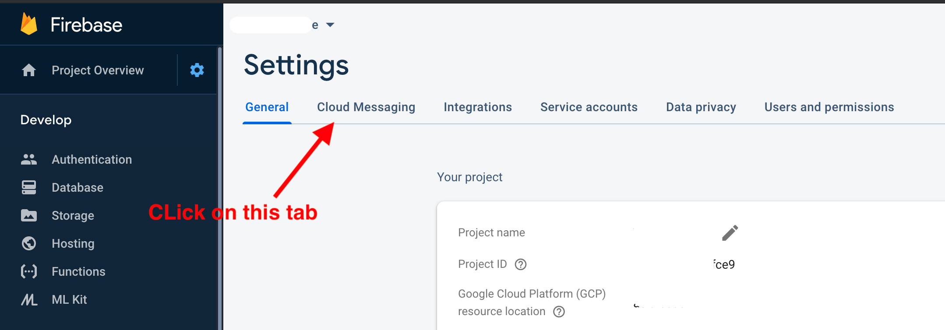The width and height of the screenshot is (945, 330).
Task: Open Users and permissions tab
Action: pyautogui.click(x=829, y=107)
